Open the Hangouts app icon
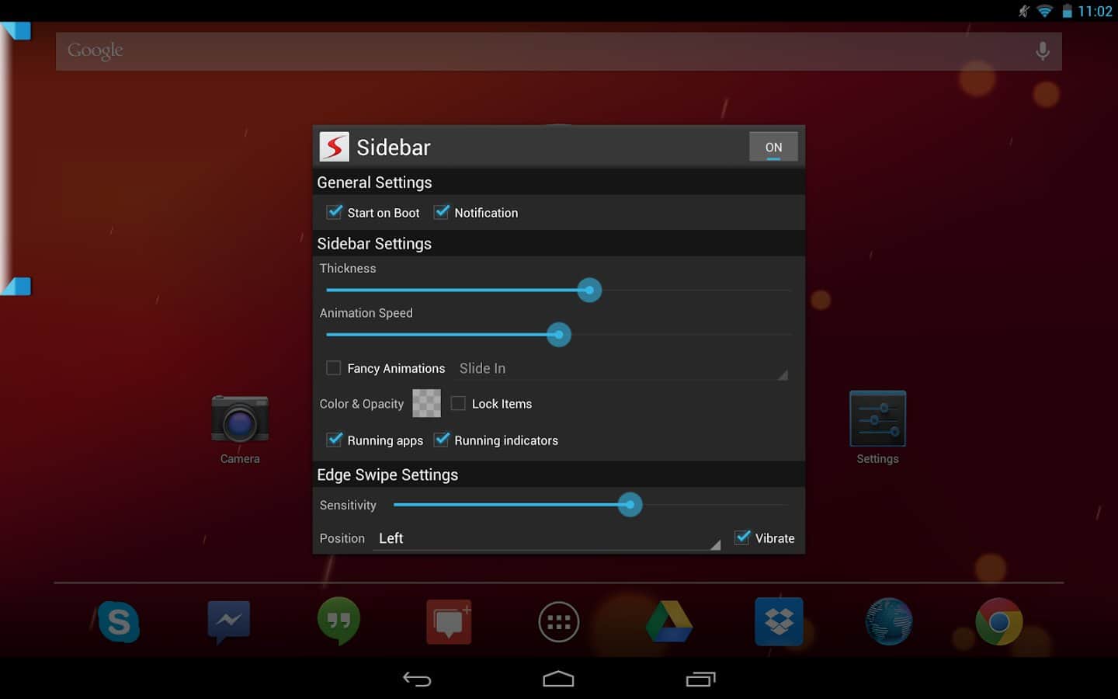The width and height of the screenshot is (1118, 699). [x=339, y=621]
